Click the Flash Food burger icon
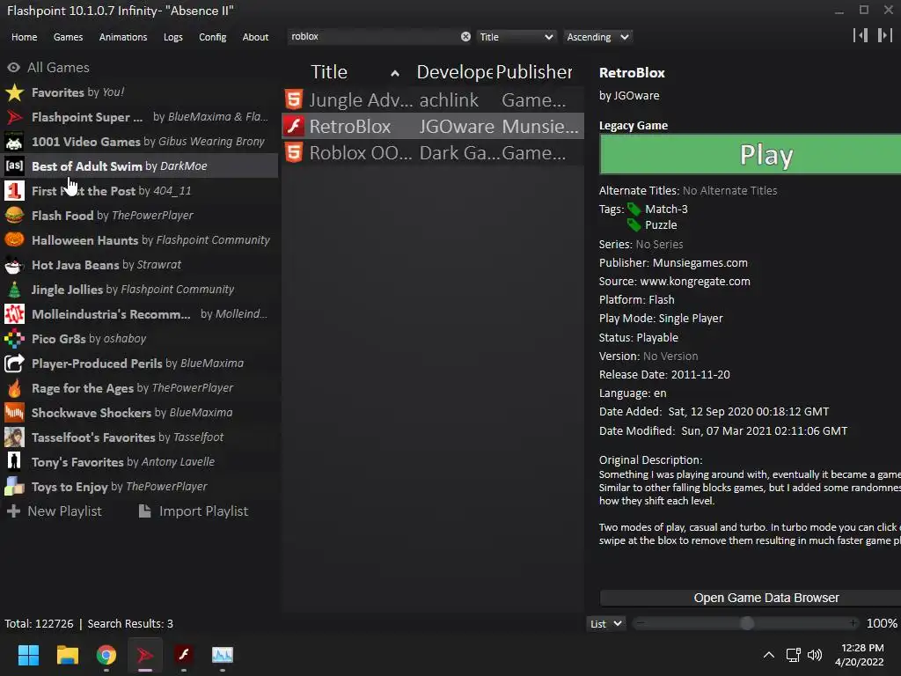This screenshot has height=676, width=901. (14, 216)
